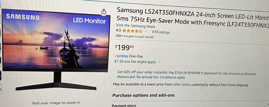The image size is (269, 107).
Task: Click the Roll over image to zoom in text
Action: [56, 103]
